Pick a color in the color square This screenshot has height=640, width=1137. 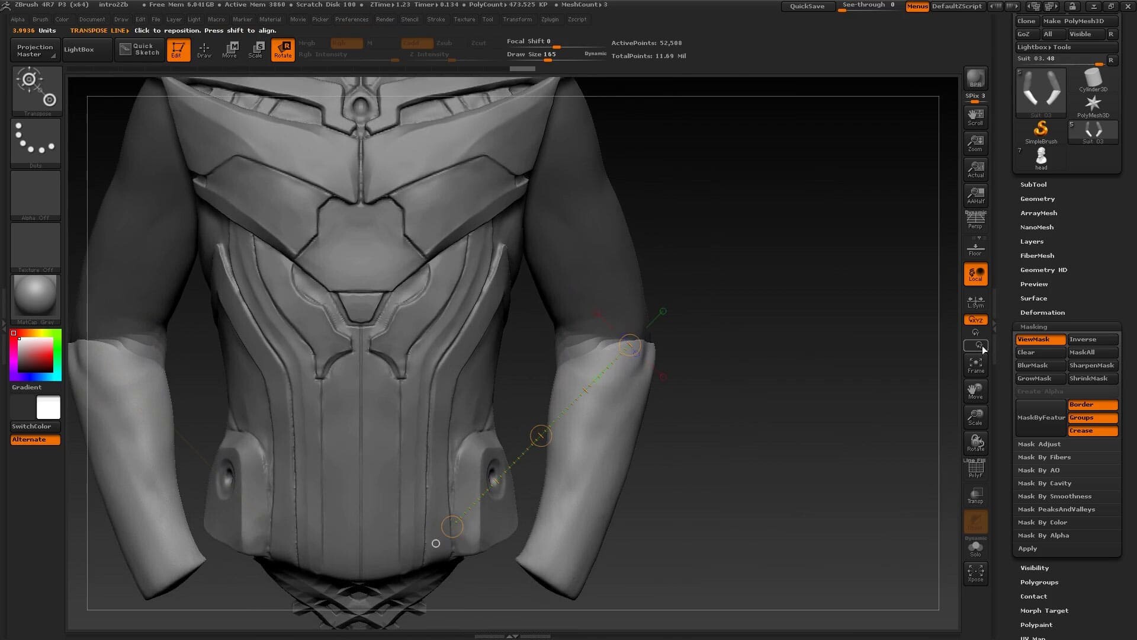click(35, 354)
